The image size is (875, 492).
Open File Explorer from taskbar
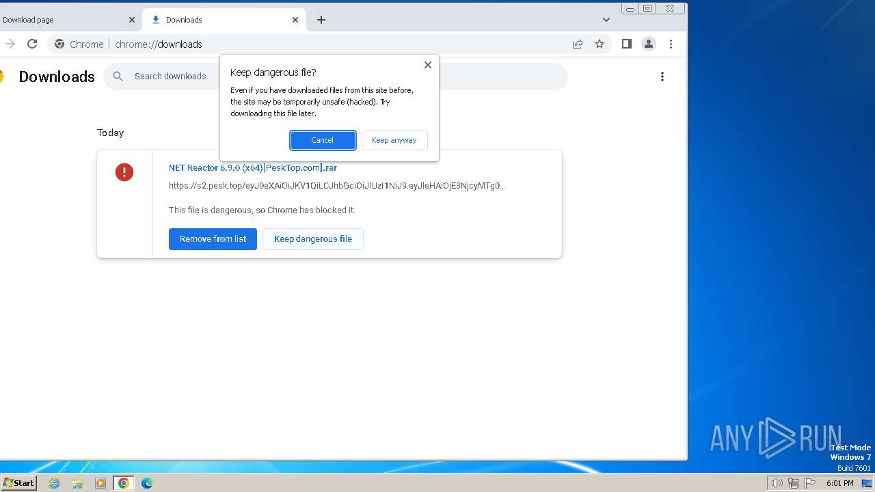pos(77,483)
